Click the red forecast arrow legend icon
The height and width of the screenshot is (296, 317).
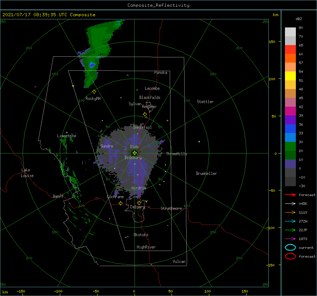290,195
